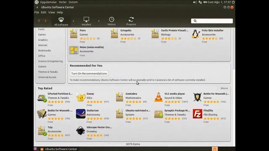Open the History view

pyautogui.click(x=111, y=21)
